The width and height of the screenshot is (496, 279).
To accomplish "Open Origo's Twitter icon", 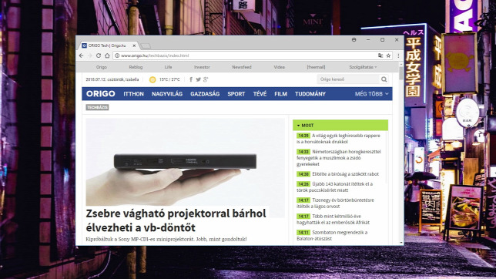I will click(198, 79).
